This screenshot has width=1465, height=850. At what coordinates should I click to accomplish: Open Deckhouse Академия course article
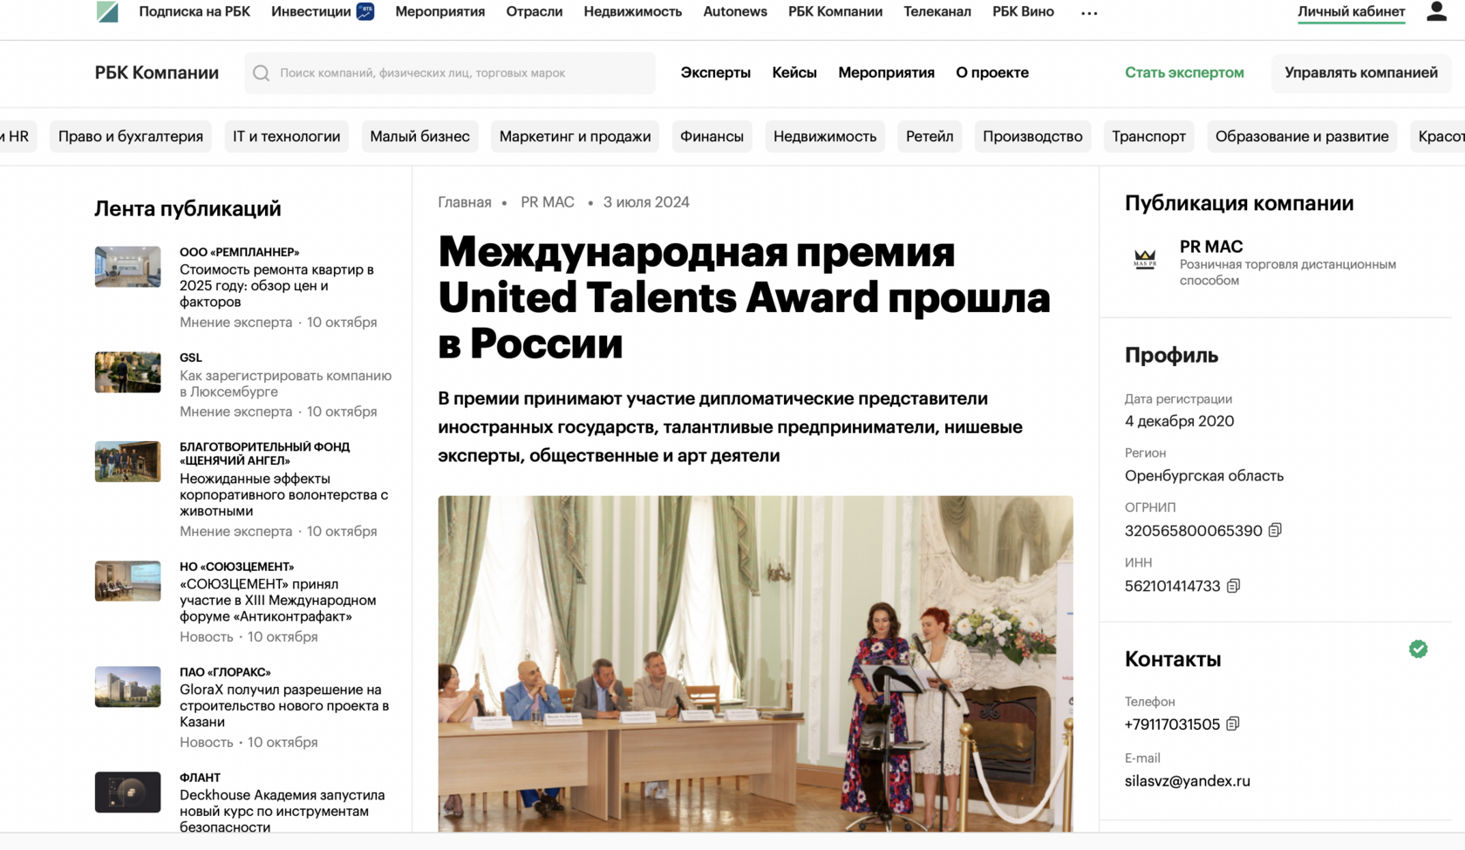[x=283, y=811]
